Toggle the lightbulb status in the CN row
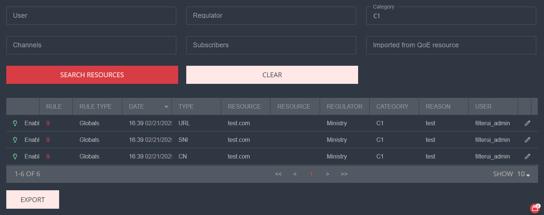Image resolution: width=544 pixels, height=215 pixels. [x=15, y=157]
